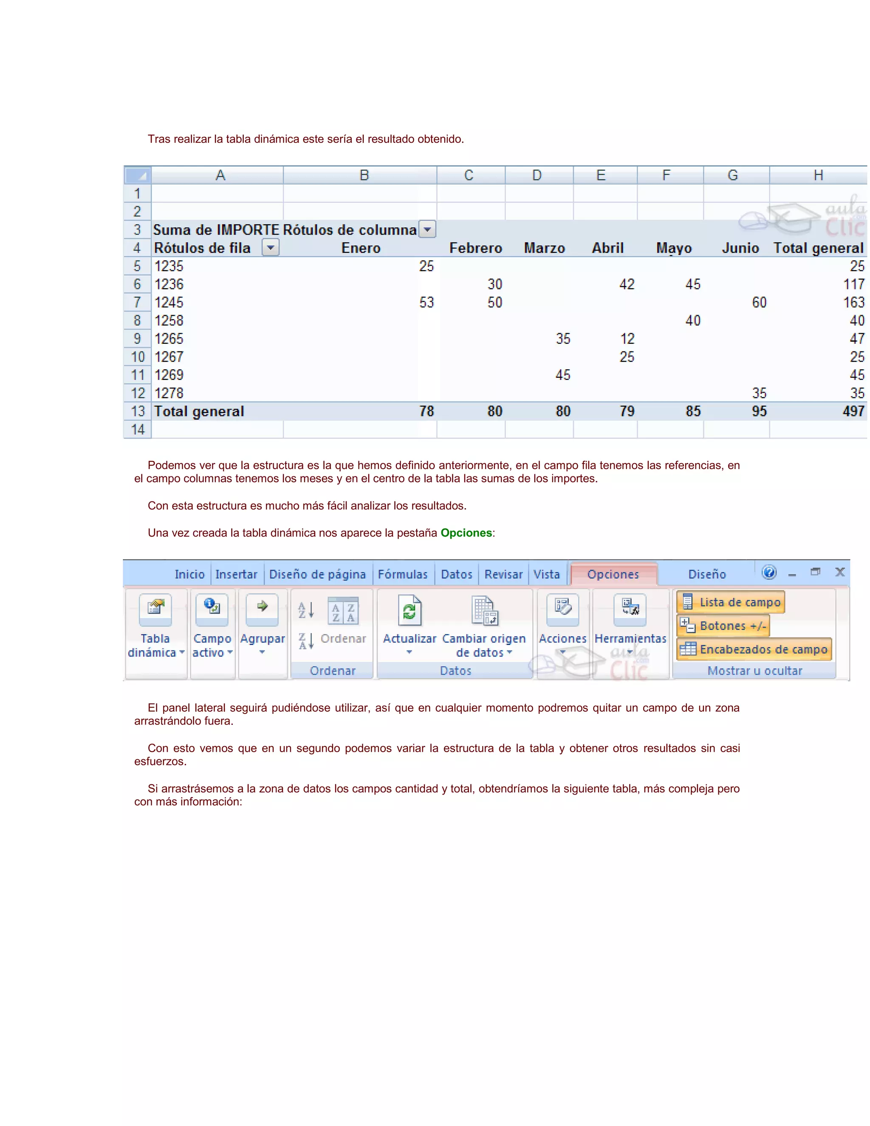The height and width of the screenshot is (1126, 870).
Task: Click the Suma de IMPORTE cell
Action: (217, 230)
